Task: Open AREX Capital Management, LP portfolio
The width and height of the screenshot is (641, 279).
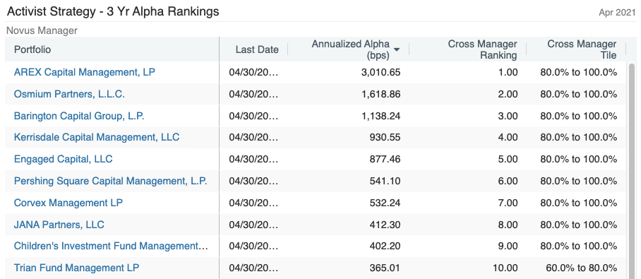Action: click(85, 72)
